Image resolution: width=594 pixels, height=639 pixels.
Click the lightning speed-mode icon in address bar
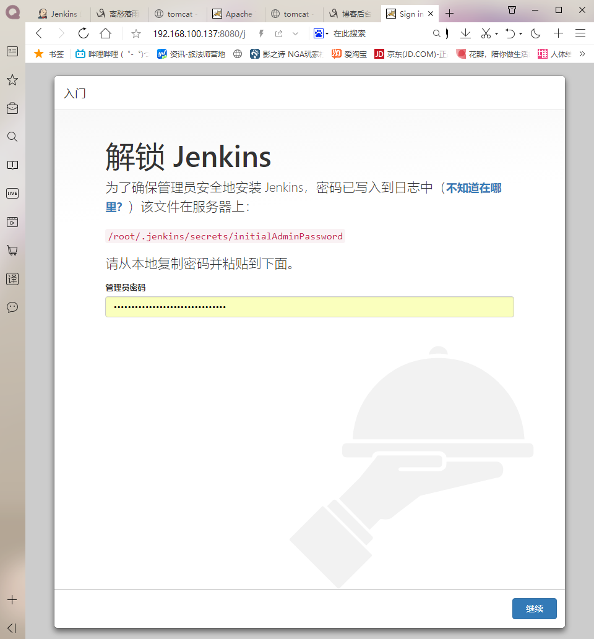tap(261, 34)
